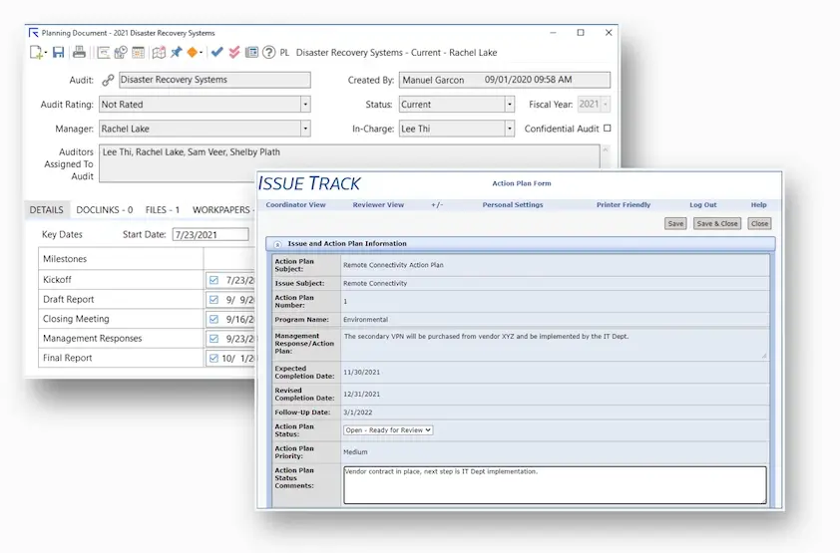
Task: Open Action Plan Status select box
Action: (388, 430)
